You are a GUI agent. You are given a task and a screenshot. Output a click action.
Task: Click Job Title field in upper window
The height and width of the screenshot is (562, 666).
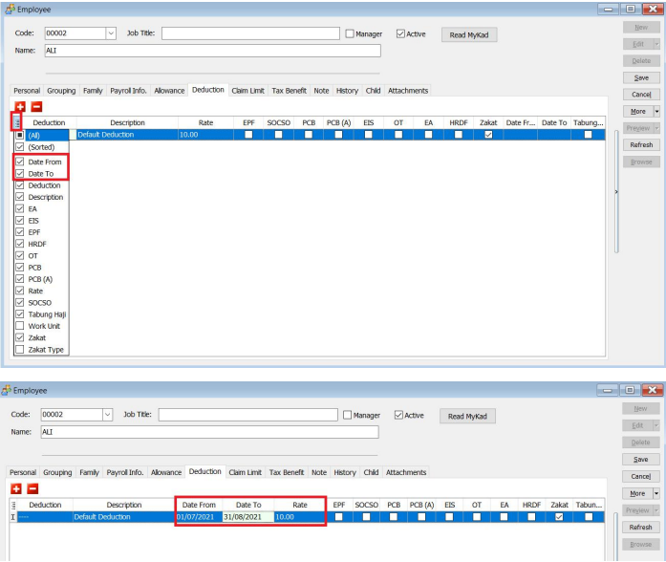[x=251, y=33]
